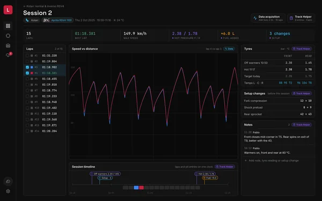The width and height of the screenshot is (322, 201).
Task: Select lap time 01:20.204
Action: click(49, 131)
